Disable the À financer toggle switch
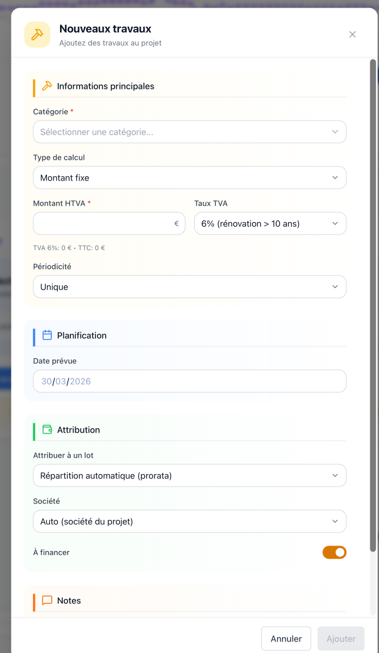Viewport: 379px width, 653px height. 334,552
